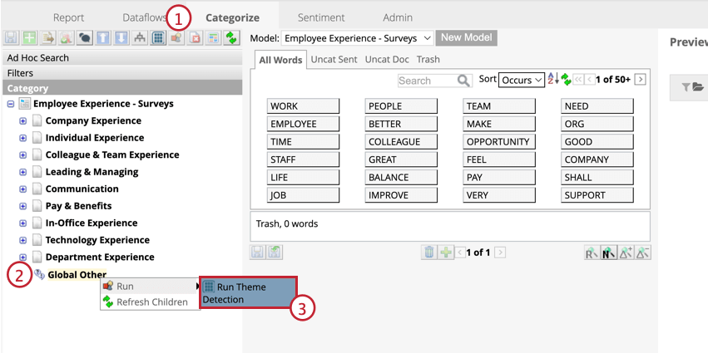
Task: Click the trash can icon
Action: (x=429, y=252)
